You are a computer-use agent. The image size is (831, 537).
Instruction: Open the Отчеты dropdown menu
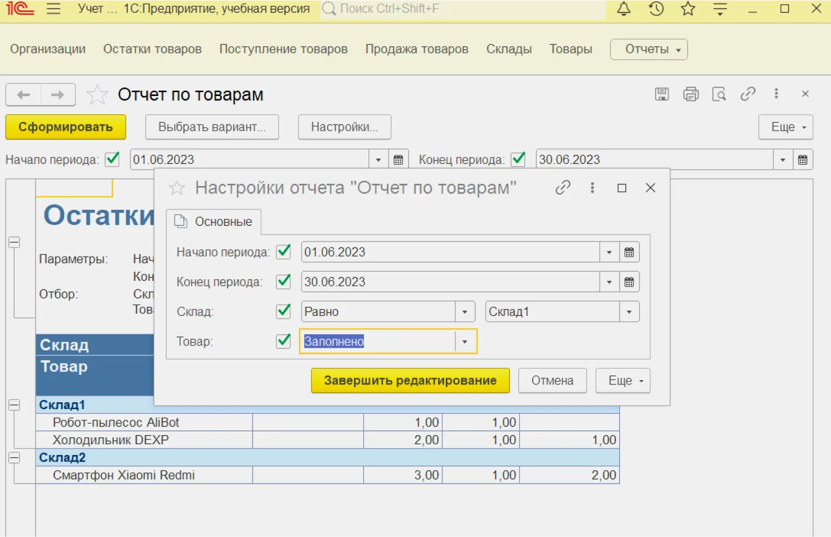tap(649, 50)
